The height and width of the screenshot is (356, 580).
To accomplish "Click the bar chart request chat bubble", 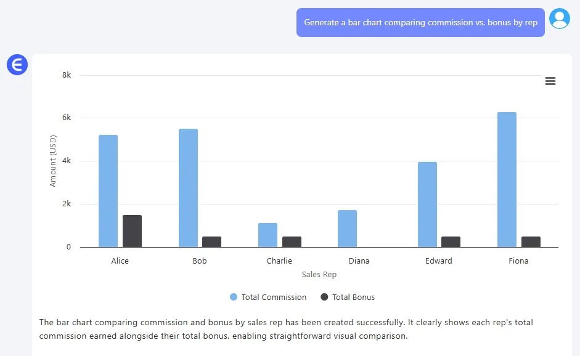I will (420, 22).
